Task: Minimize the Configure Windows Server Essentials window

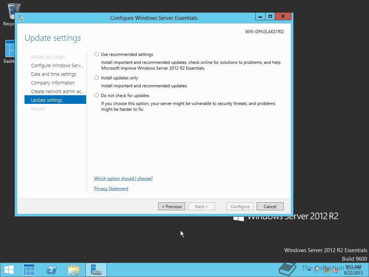Action: (260, 17)
